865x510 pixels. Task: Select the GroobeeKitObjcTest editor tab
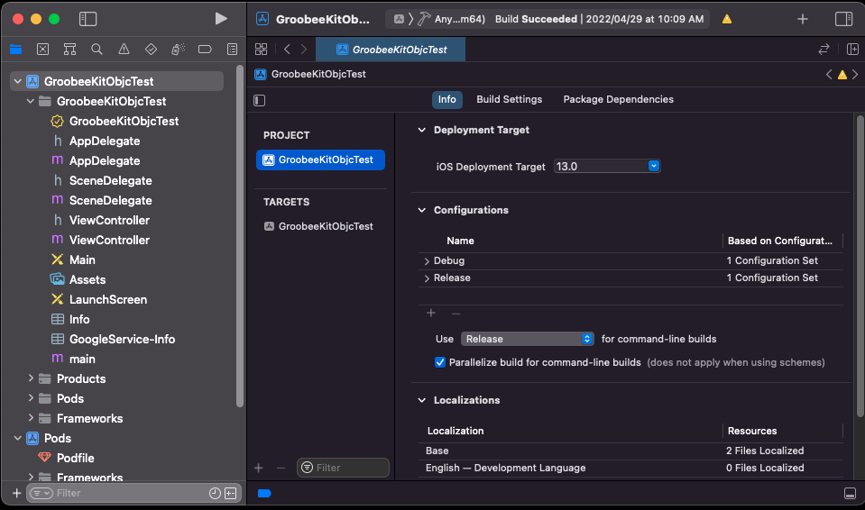[x=391, y=50]
